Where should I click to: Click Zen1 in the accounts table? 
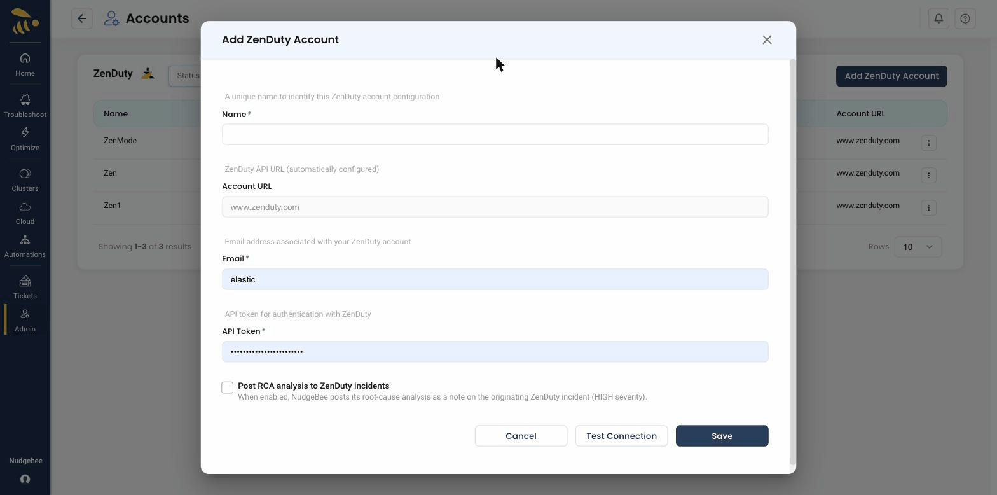pyautogui.click(x=112, y=206)
